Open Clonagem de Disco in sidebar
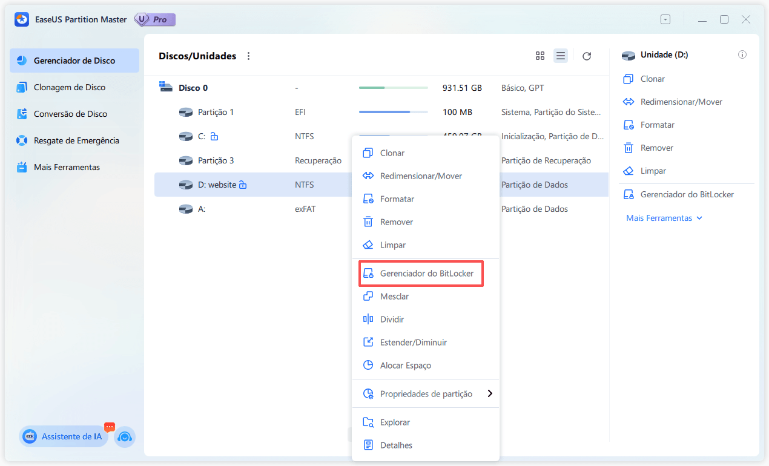This screenshot has width=769, height=466. pos(74,87)
